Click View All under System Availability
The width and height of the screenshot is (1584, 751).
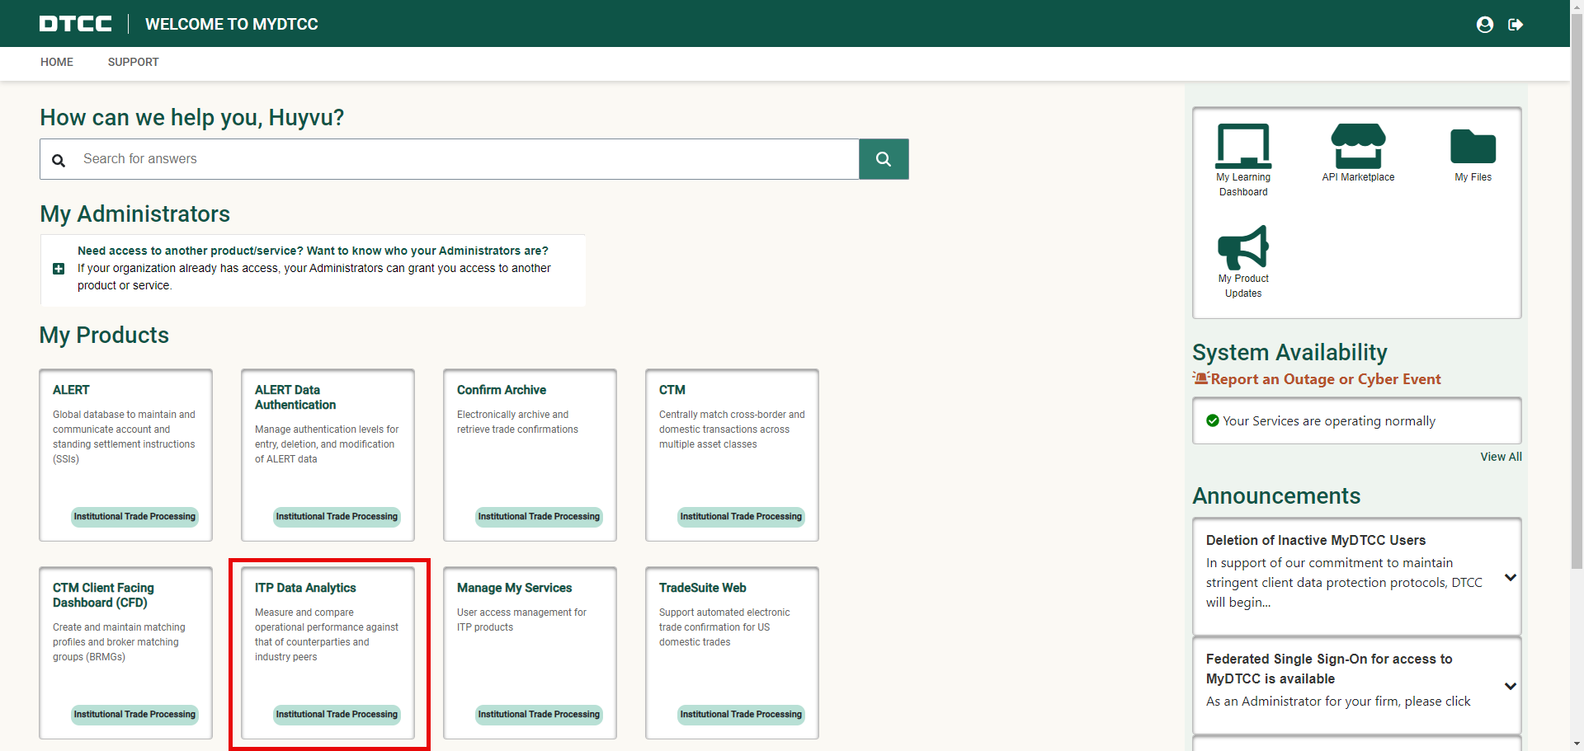pos(1501,457)
